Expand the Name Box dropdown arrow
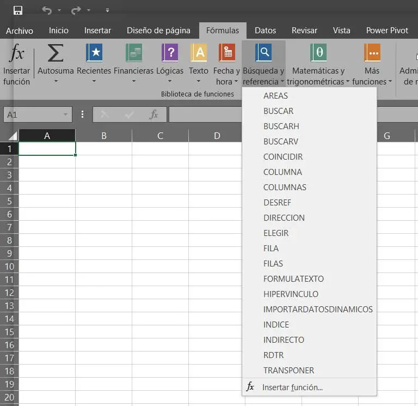418x406 pixels. click(x=65, y=114)
